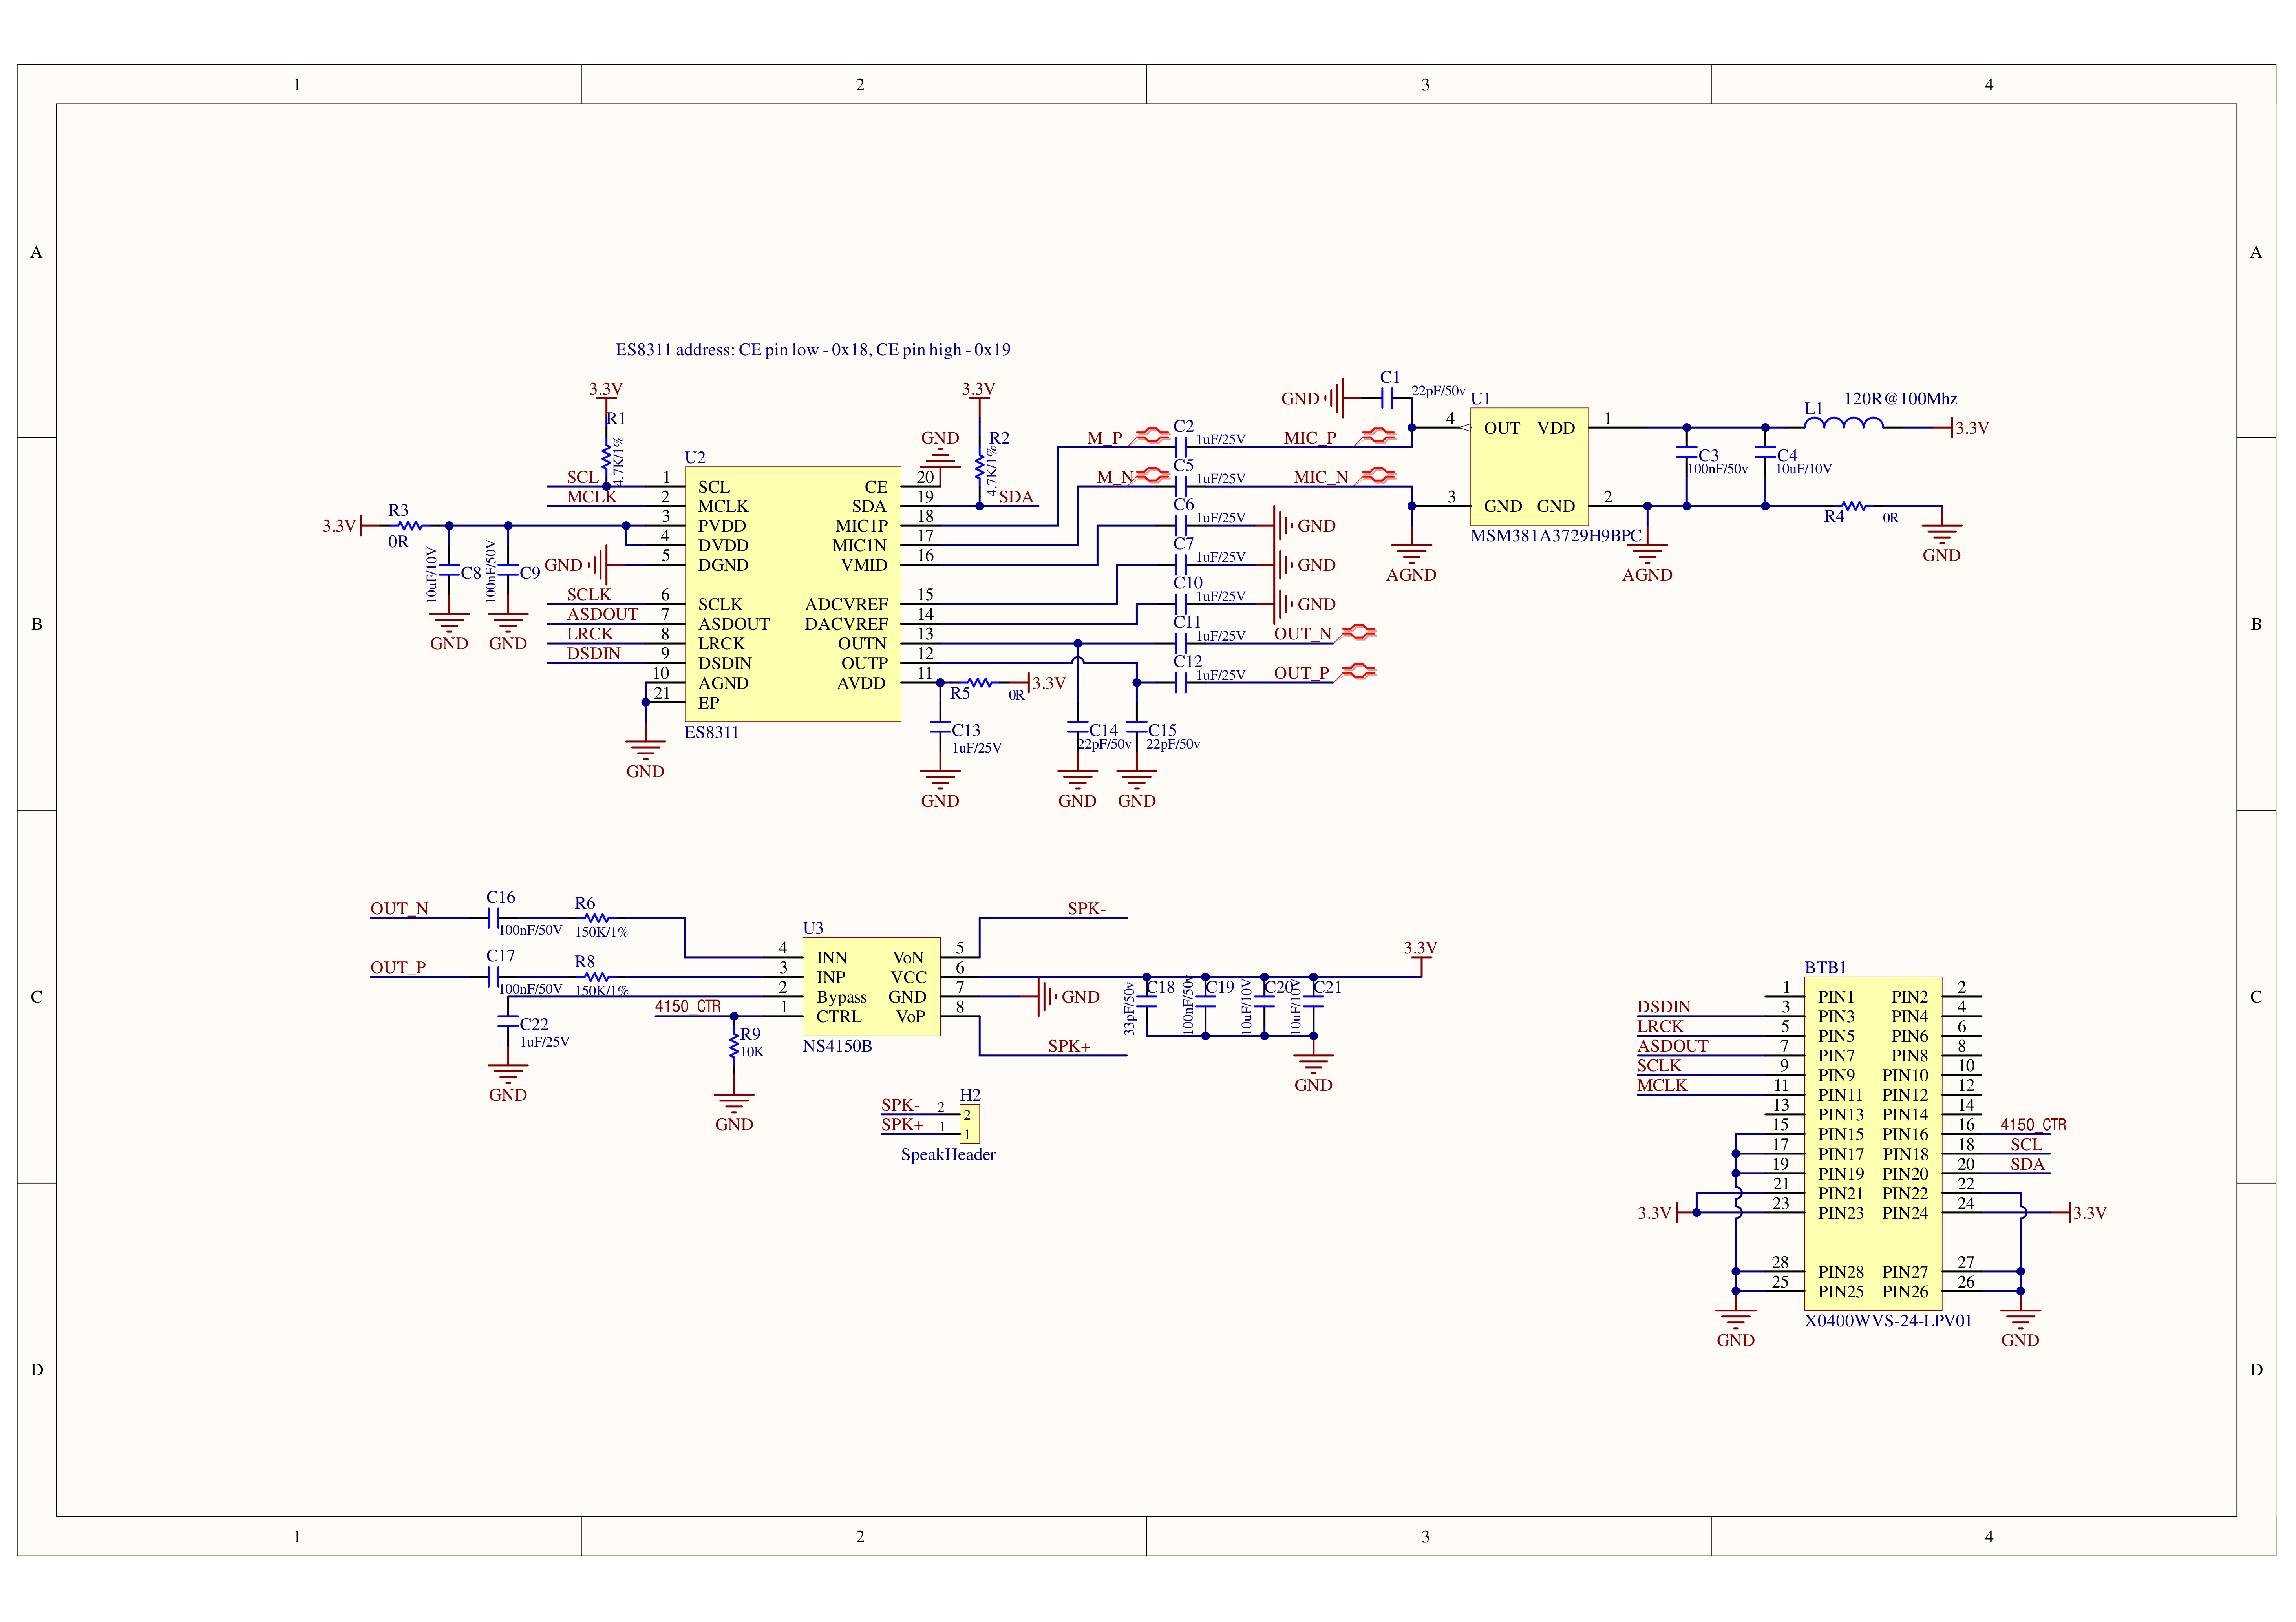The width and height of the screenshot is (2296, 1622).
Task: Pick the C18 33pF capacitor symbol
Action: pyautogui.click(x=1146, y=1003)
